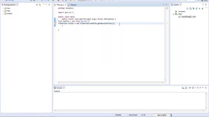Viewport: 209px width, 117px height.
Task: Toggle Hide Static Members in Outline
Action: pyautogui.click(x=197, y=8)
